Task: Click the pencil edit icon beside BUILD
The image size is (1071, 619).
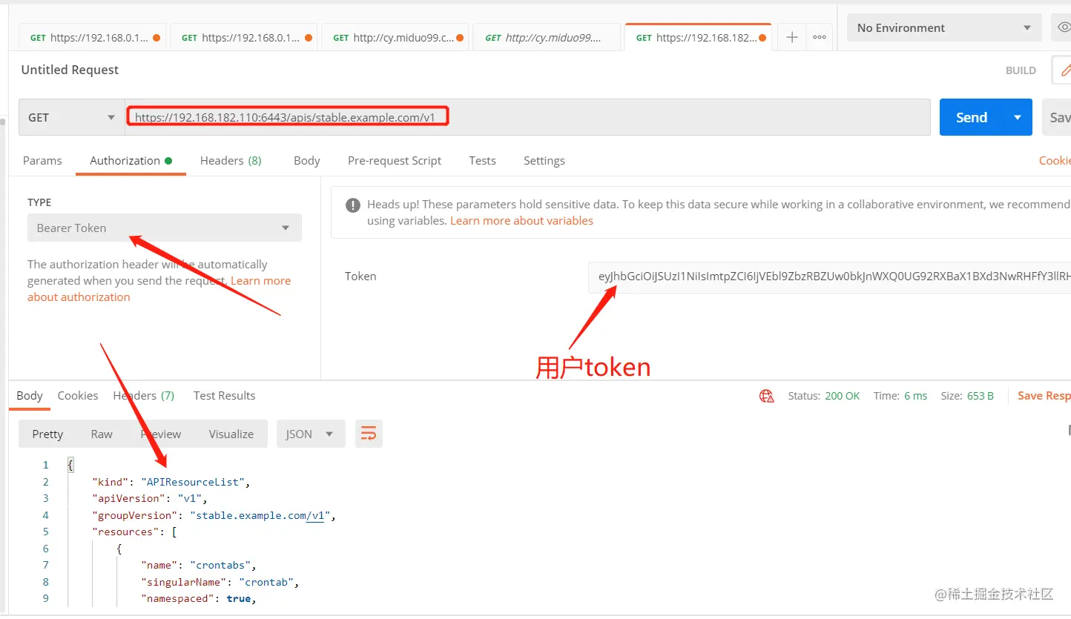Action: tap(1064, 70)
